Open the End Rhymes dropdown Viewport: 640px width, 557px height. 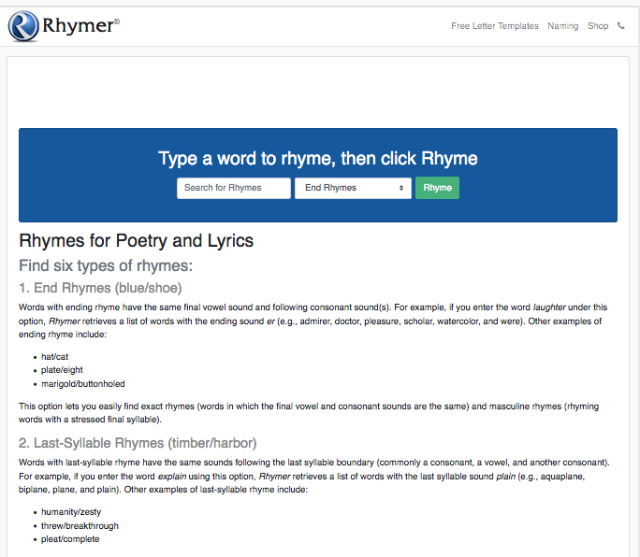click(353, 188)
